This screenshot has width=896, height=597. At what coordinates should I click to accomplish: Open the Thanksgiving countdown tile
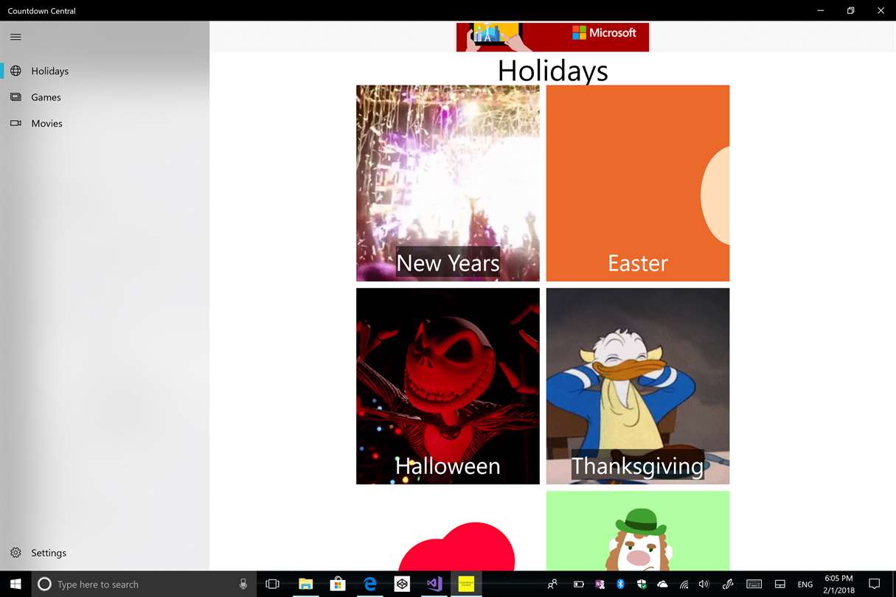[638, 386]
